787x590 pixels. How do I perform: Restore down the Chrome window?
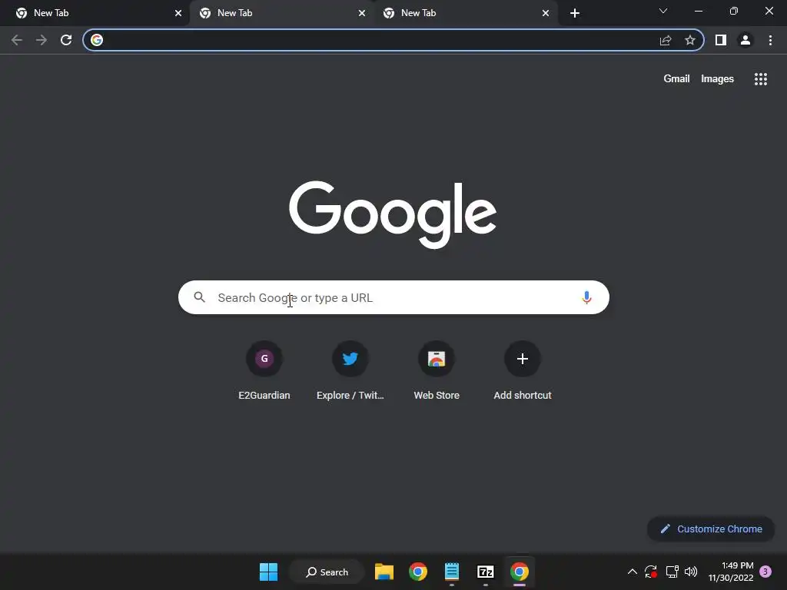point(734,11)
